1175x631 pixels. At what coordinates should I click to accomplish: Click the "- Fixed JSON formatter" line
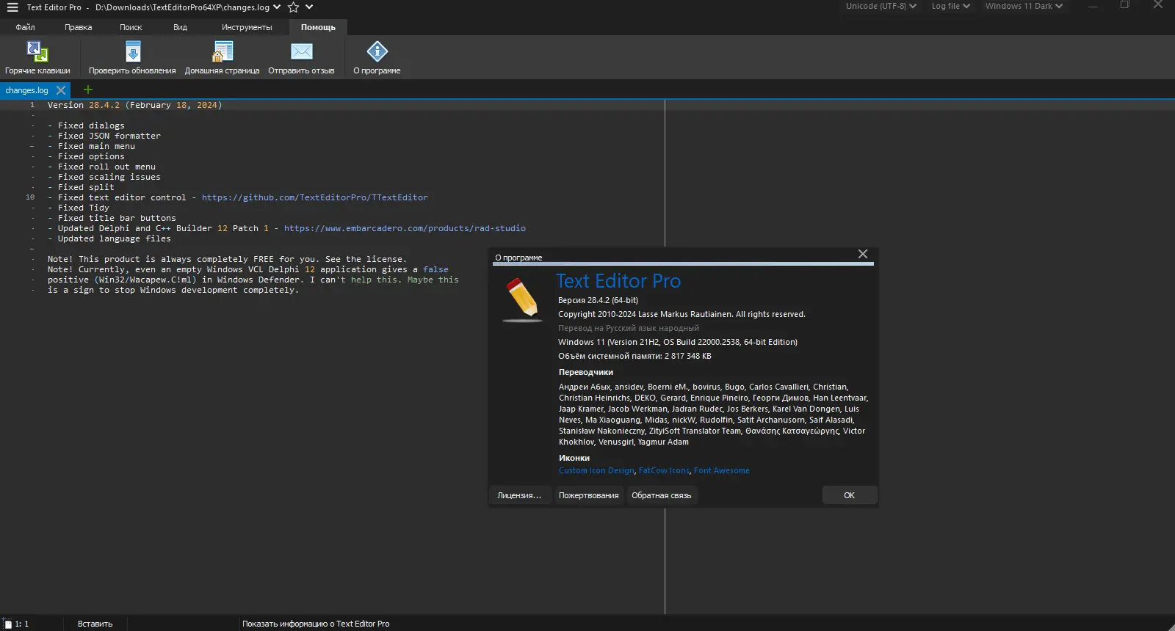(x=104, y=136)
